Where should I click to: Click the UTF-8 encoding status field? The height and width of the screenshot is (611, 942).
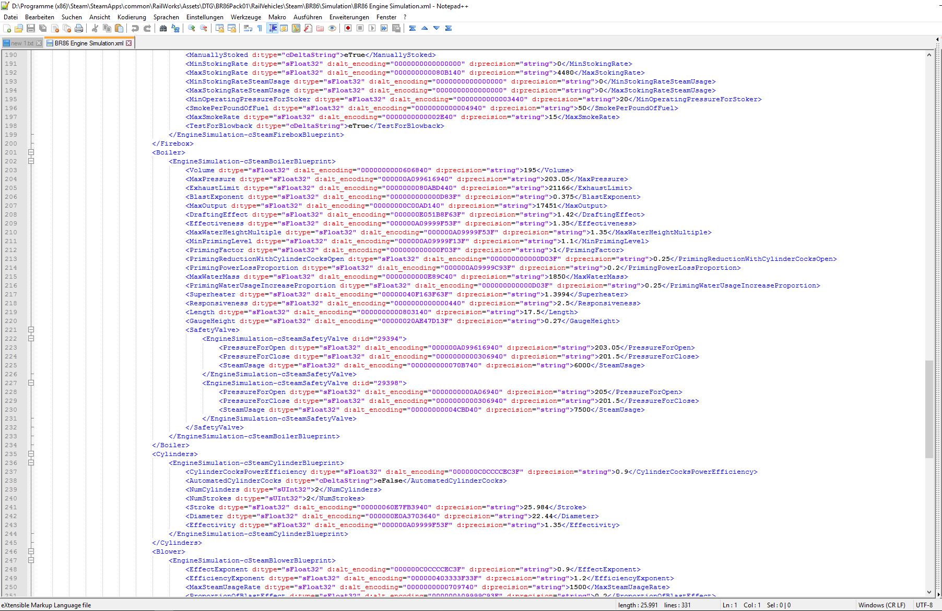924,605
